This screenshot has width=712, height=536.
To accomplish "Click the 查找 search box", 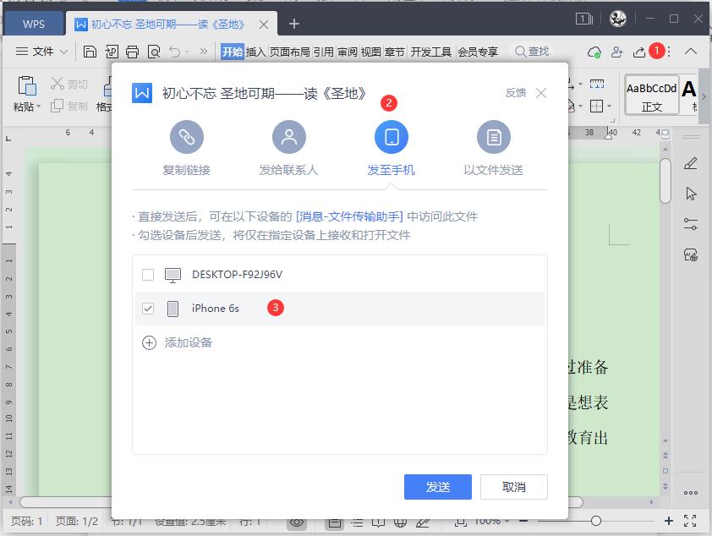I will click(532, 52).
